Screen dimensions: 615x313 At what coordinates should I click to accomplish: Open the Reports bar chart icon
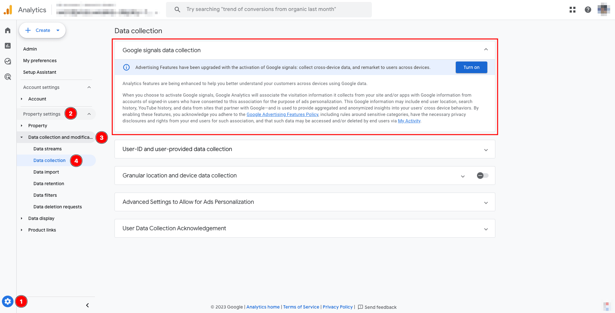(x=8, y=46)
